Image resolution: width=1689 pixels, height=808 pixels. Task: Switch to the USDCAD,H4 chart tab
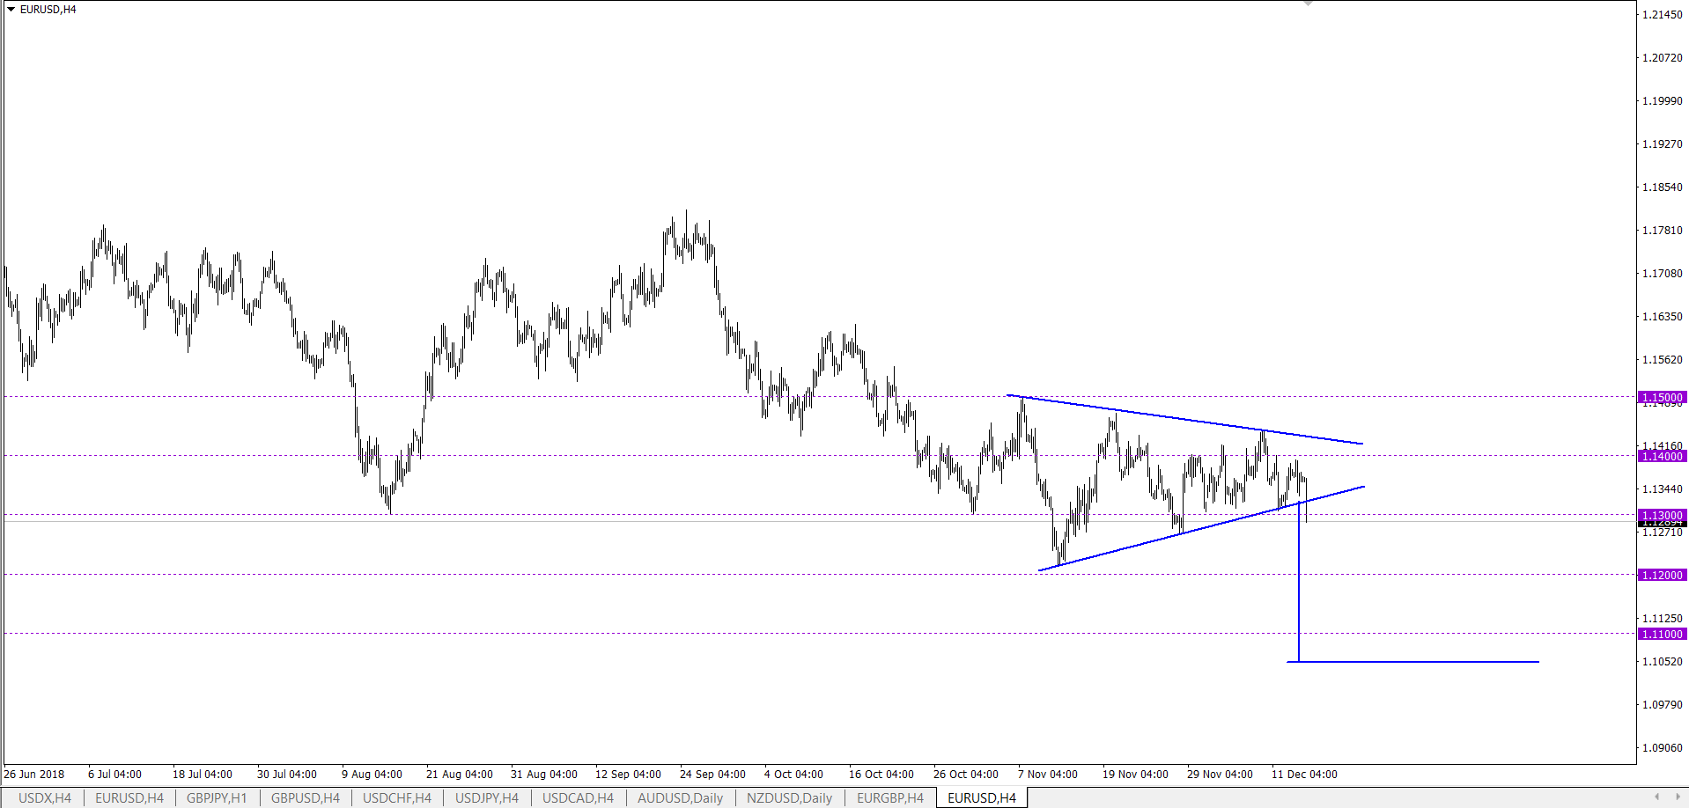coord(578,798)
